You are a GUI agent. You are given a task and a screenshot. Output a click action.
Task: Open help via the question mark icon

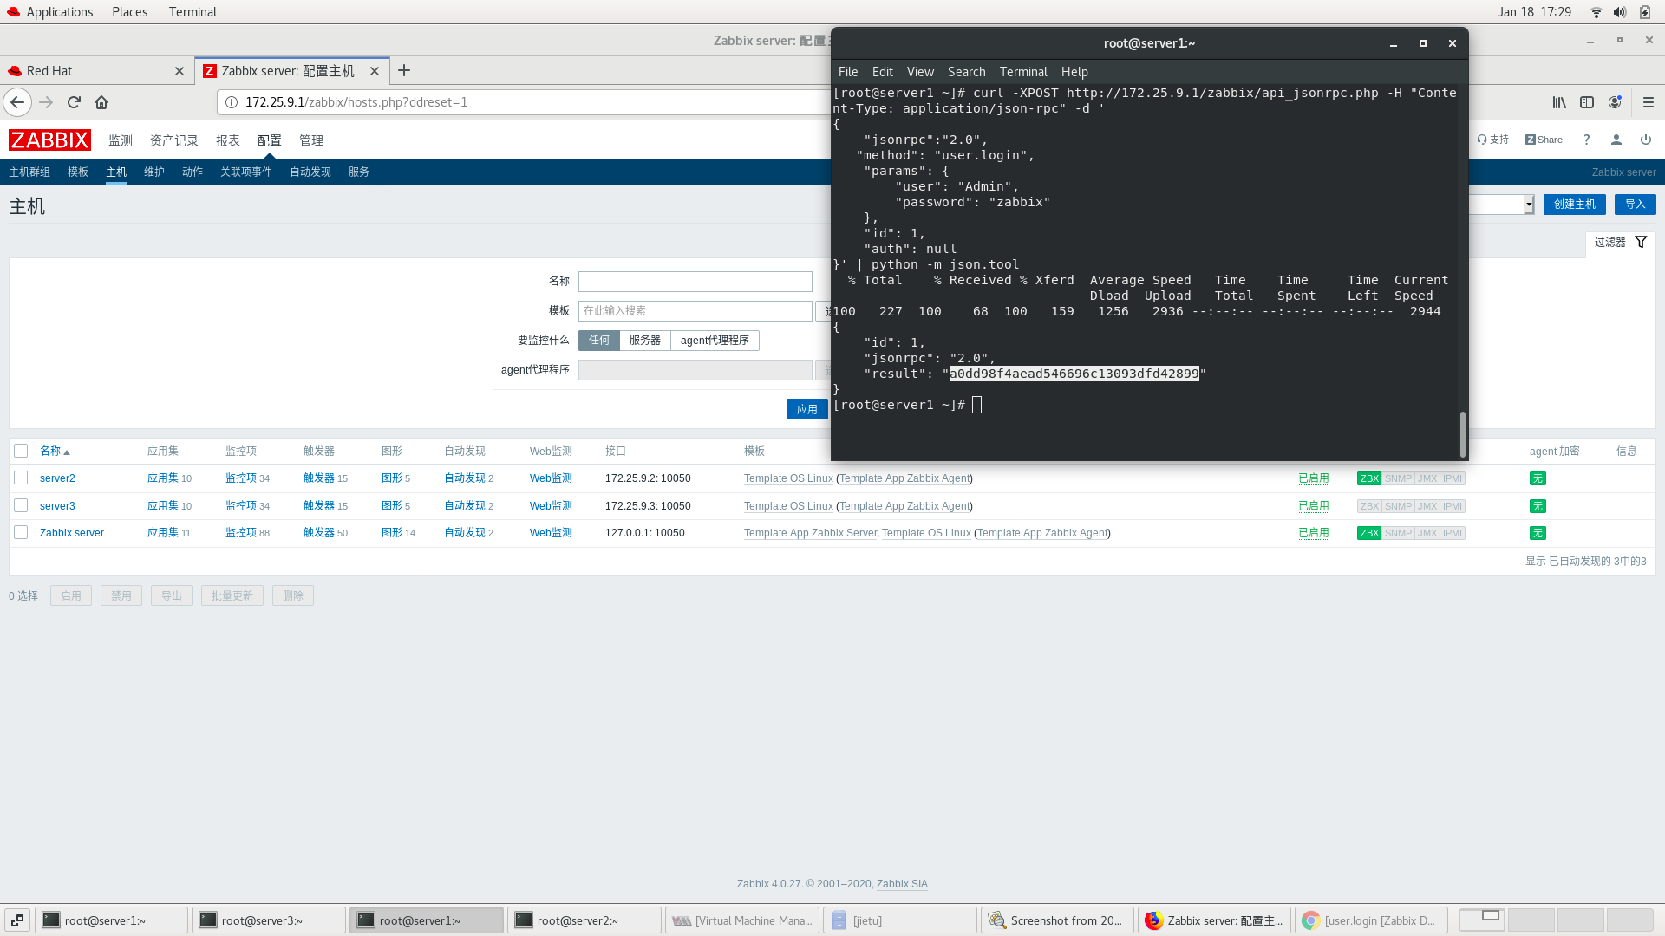coord(1586,140)
